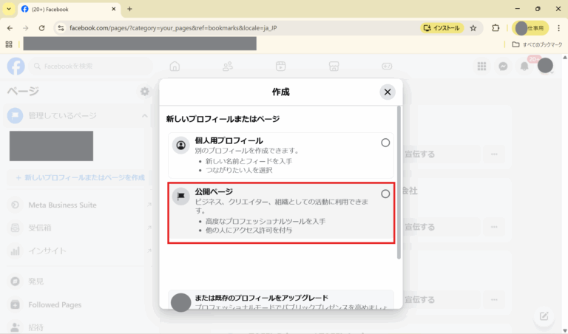Click the address bar URL
Viewport: 568px width, 334px height.
click(x=173, y=28)
